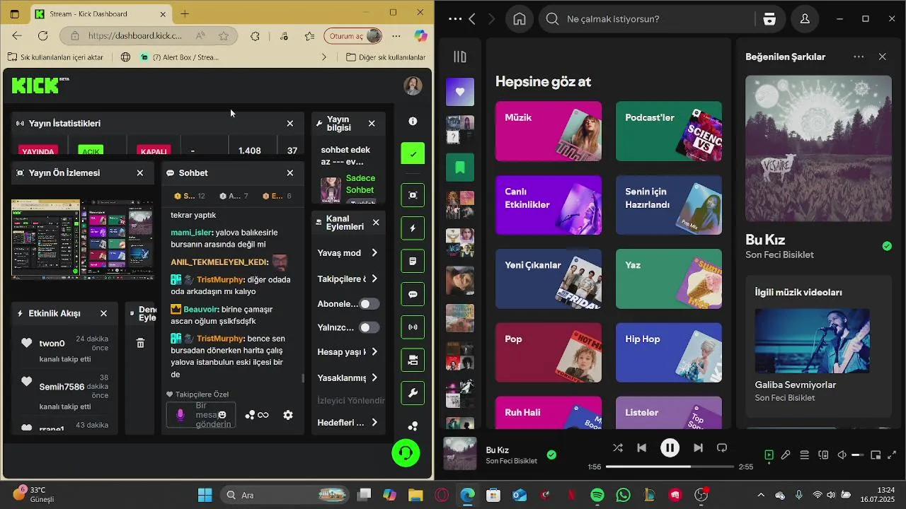Enter Spotify full screen mode
906x509 pixels.
pos(892,455)
